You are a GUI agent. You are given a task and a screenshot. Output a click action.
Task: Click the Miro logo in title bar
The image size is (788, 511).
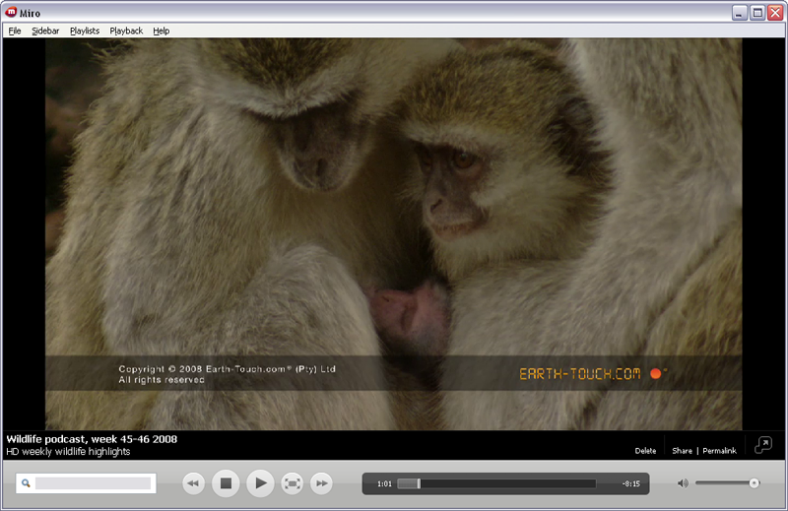coord(10,13)
